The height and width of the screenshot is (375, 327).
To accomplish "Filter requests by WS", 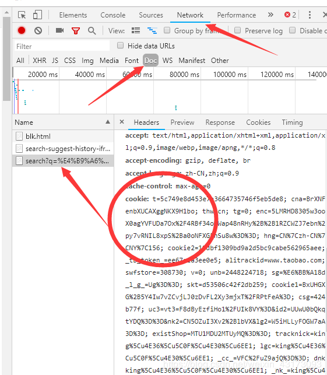I will 167,61.
